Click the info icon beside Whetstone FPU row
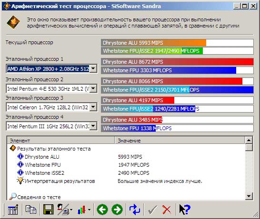260x219 pixels. click(20, 164)
